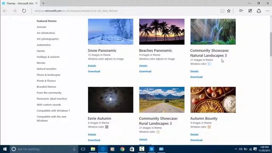The height and width of the screenshot is (153, 272).
Task: Click Natural Landscapes 3 waterfall thumbnail
Action: tap(213, 31)
